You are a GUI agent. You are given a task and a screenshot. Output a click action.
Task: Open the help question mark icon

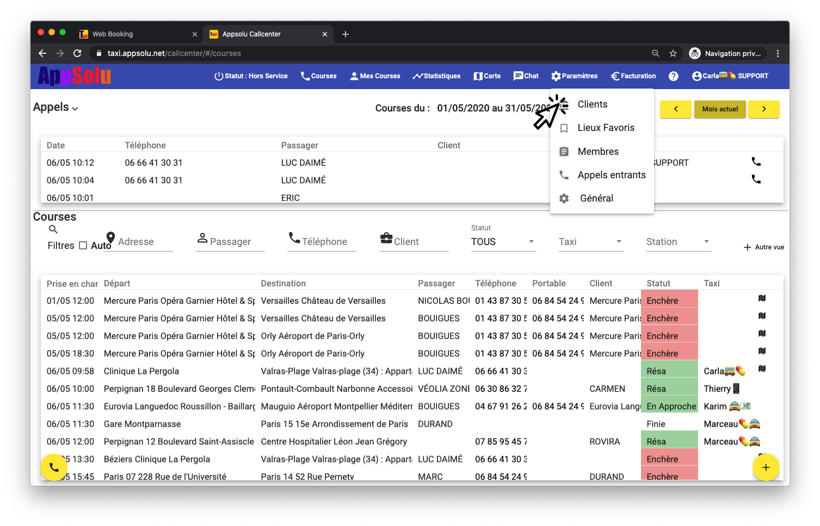tap(674, 76)
